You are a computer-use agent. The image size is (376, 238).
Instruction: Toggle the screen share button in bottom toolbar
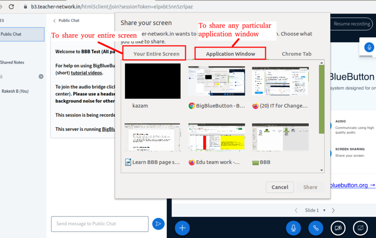(360, 228)
